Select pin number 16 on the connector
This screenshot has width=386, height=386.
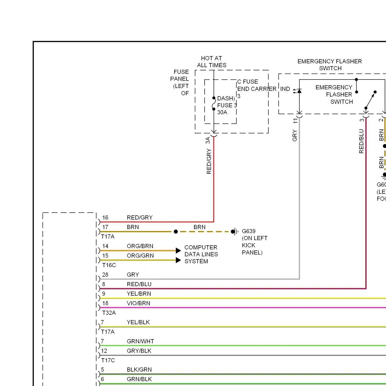(x=105, y=217)
